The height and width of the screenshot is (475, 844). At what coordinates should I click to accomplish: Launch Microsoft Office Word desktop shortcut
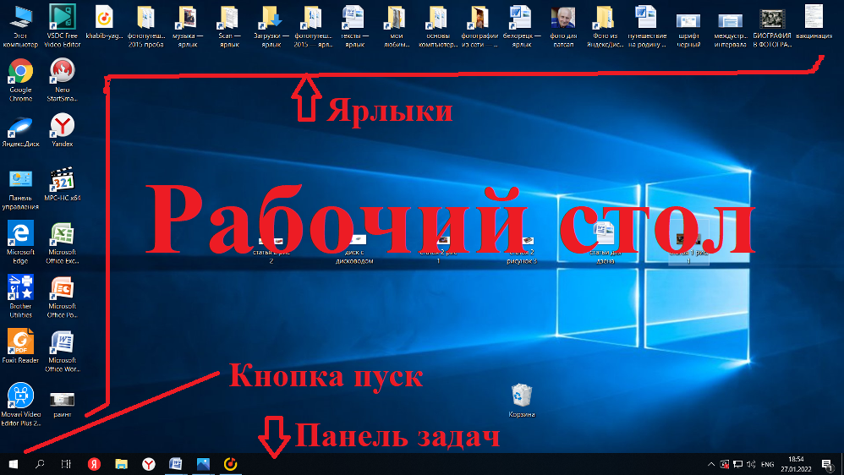point(62,352)
